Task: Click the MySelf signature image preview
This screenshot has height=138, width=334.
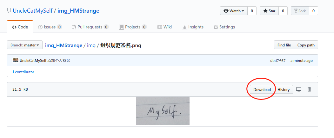Action: (x=163, y=111)
